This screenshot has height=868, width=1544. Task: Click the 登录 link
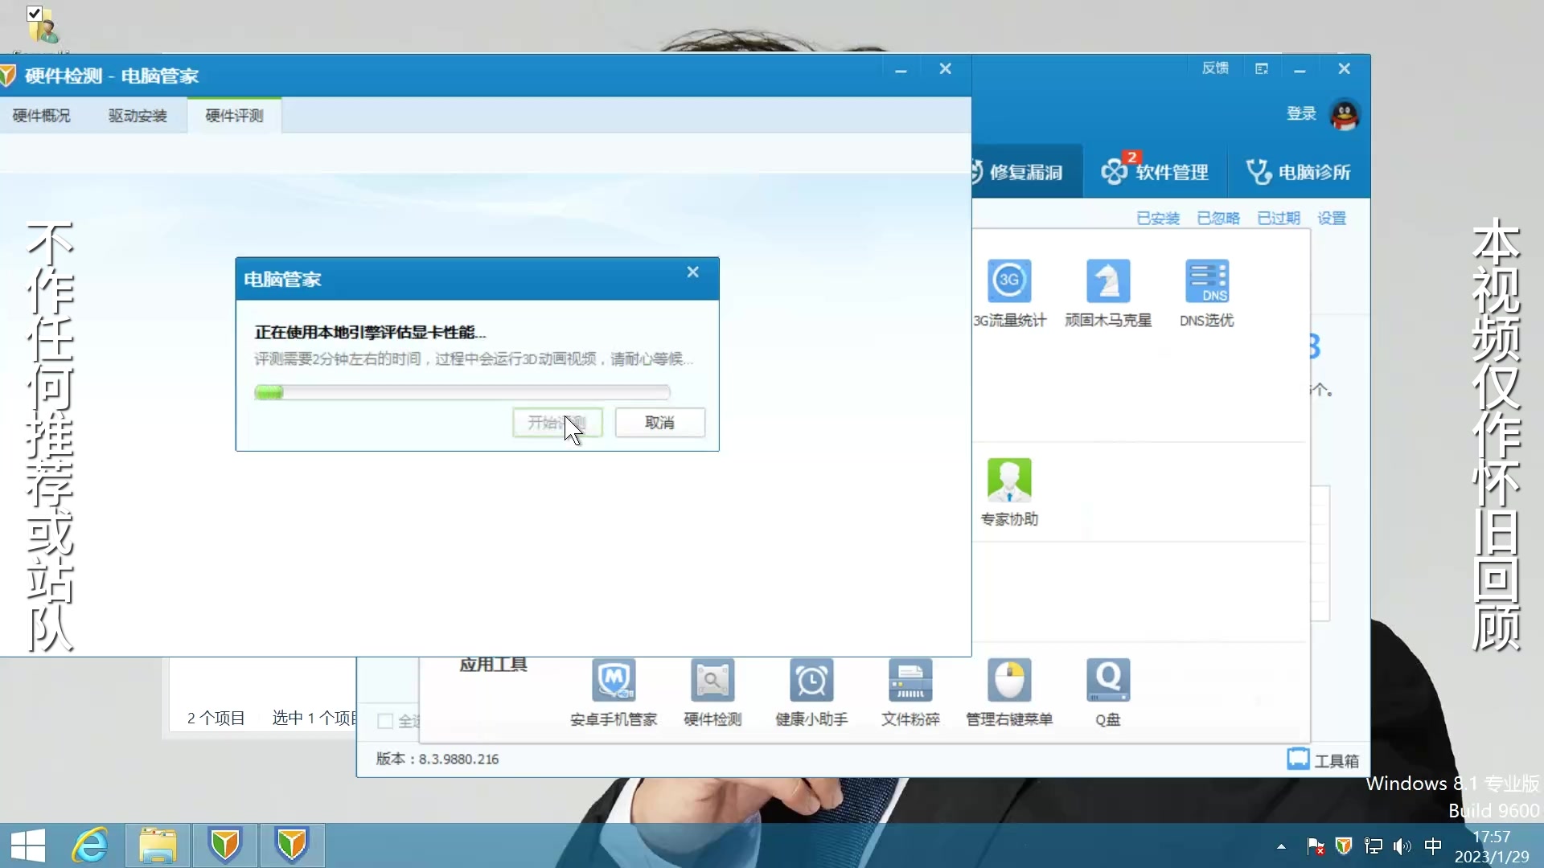click(1301, 113)
